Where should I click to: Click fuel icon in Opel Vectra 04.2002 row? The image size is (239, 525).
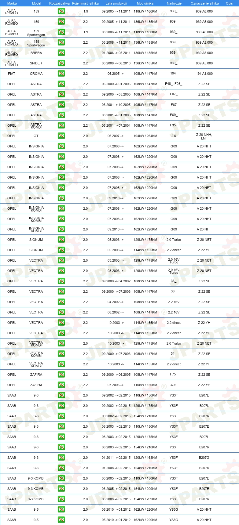(61, 302)
